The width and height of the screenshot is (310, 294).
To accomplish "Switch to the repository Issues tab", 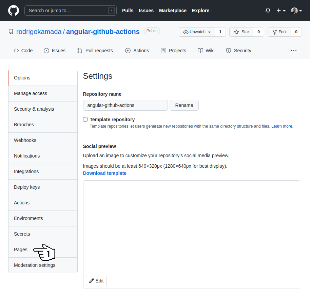I will (x=55, y=51).
